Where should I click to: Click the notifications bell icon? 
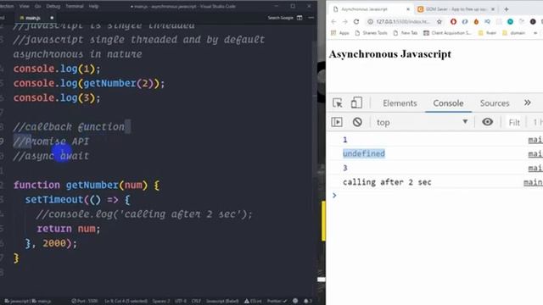pos(307,302)
